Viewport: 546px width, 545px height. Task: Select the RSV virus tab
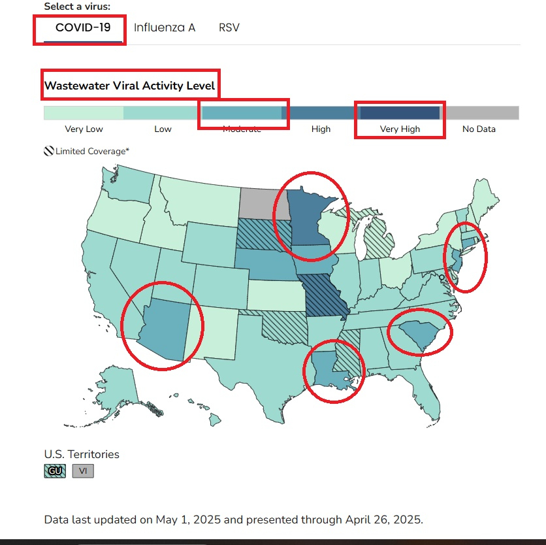229,27
